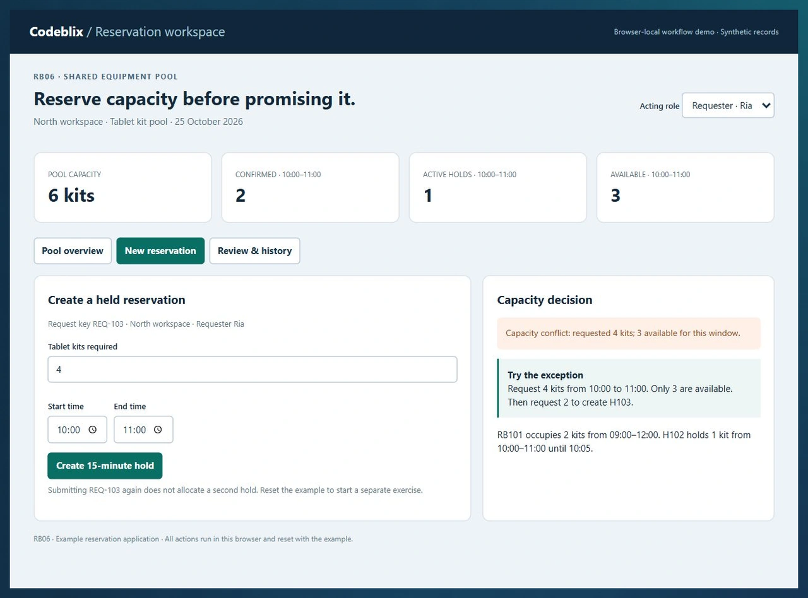The image size is (808, 598).
Task: Click the Confirmed 10:00–11:00 card
Action: tap(310, 187)
